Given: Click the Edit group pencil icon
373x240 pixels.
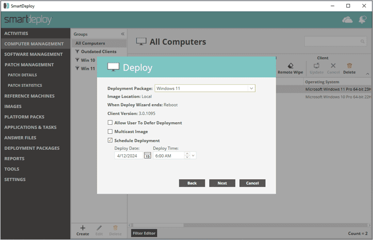Looking at the screenshot, I should click(99, 228).
